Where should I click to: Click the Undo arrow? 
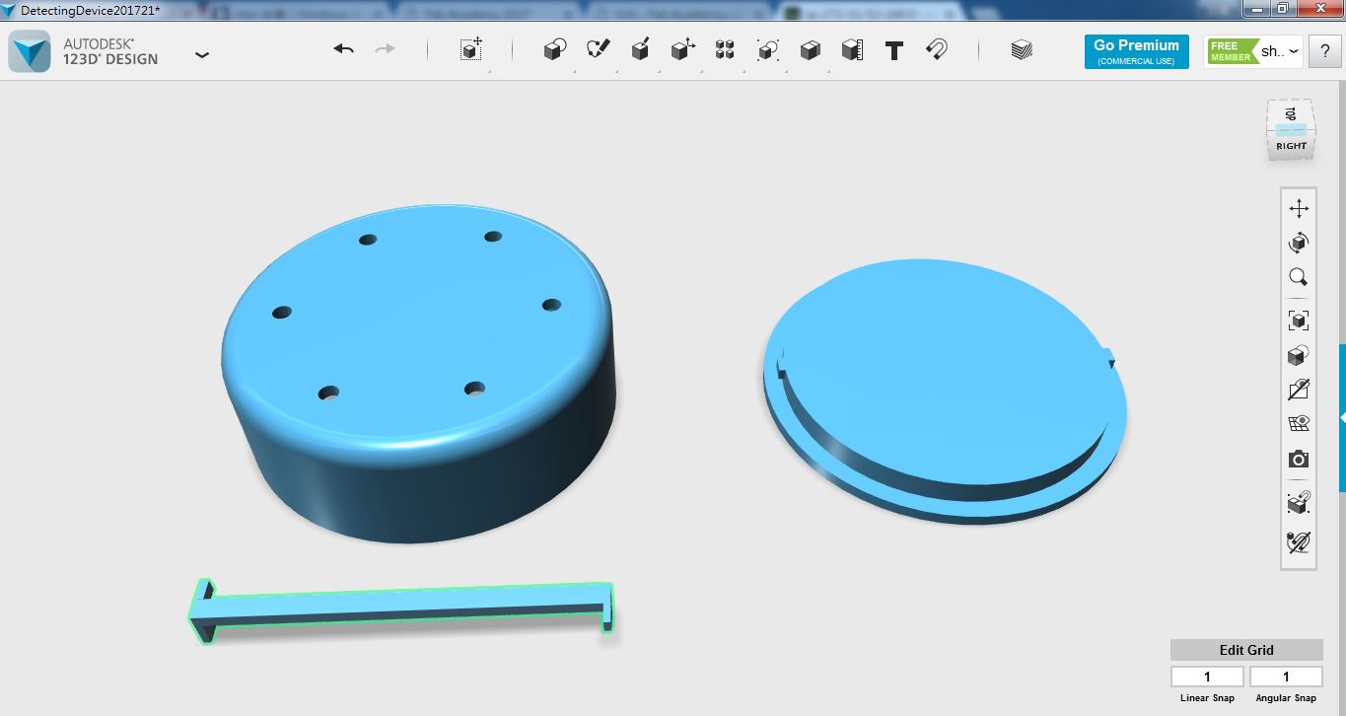pyautogui.click(x=344, y=49)
